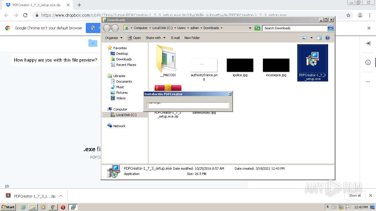The width and height of the screenshot is (376, 211).
Task: Click Show all downloads button
Action: 355,195
